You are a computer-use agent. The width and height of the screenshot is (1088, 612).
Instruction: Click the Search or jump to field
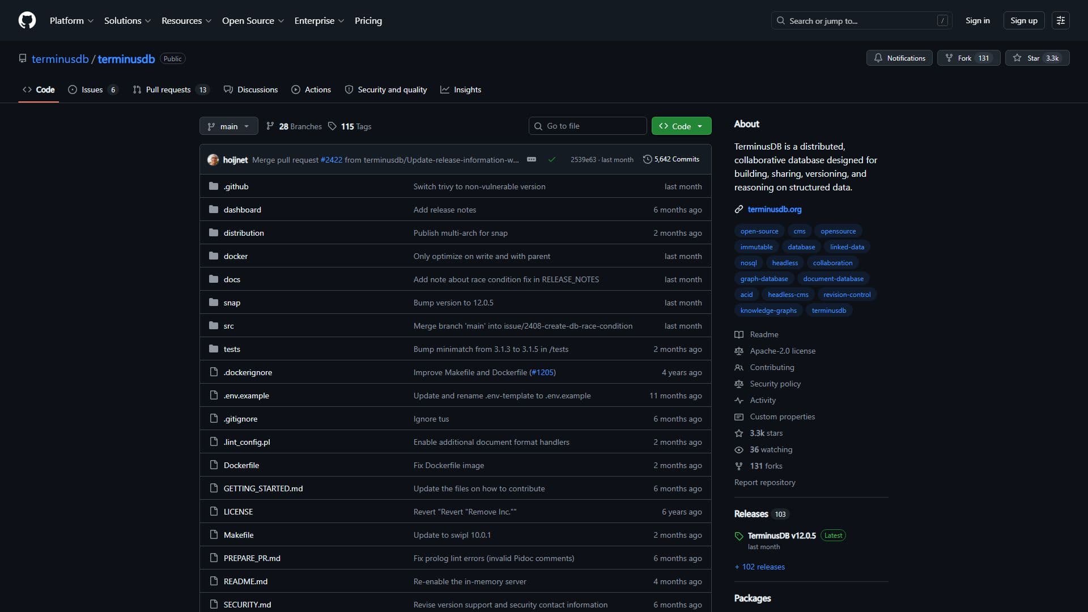click(x=861, y=20)
